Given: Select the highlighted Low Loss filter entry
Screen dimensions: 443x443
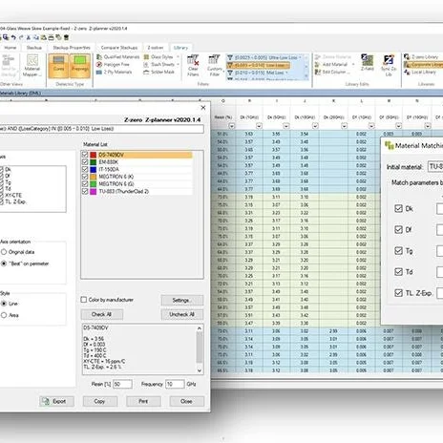Looking at the screenshot, I should tap(259, 65).
